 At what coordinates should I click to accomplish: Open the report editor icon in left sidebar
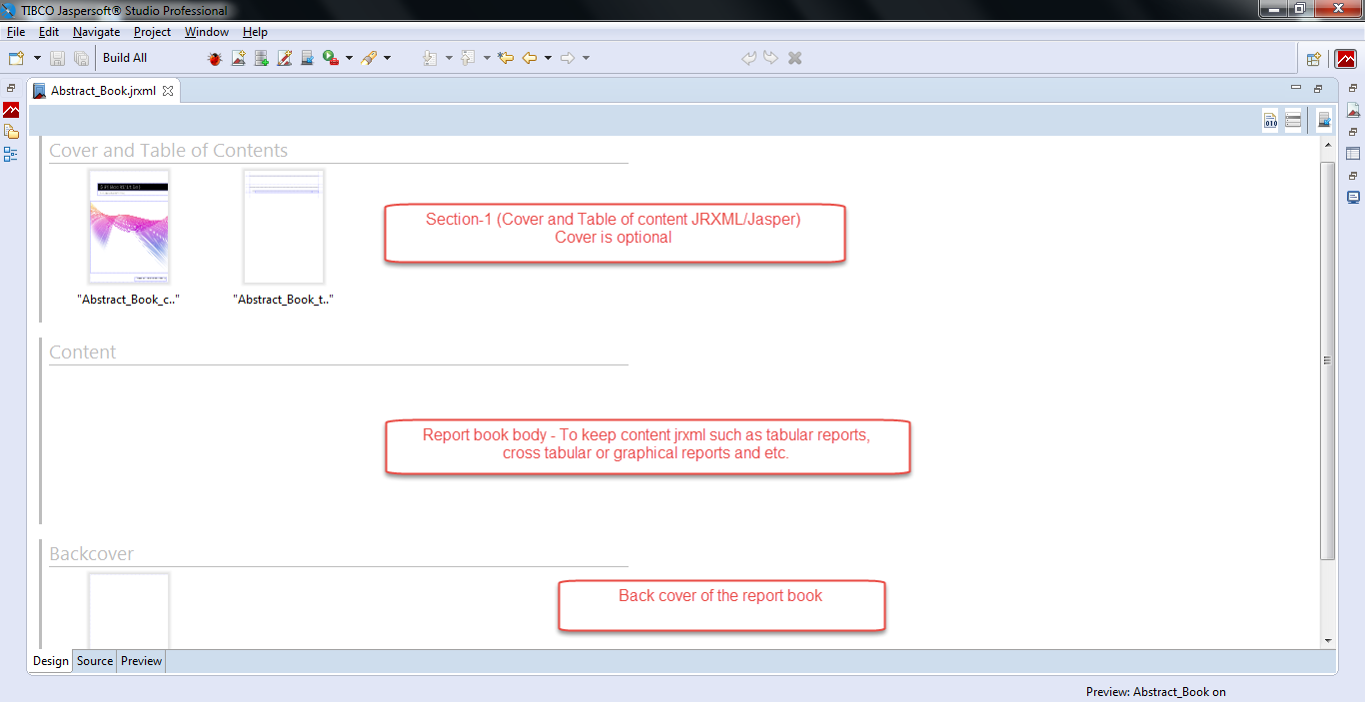10,110
